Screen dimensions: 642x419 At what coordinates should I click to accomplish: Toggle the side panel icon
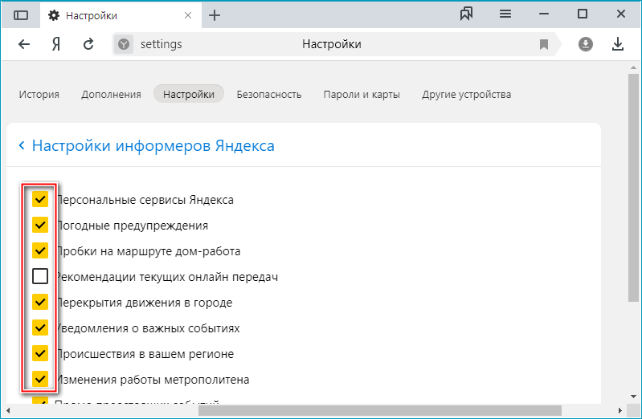click(20, 15)
